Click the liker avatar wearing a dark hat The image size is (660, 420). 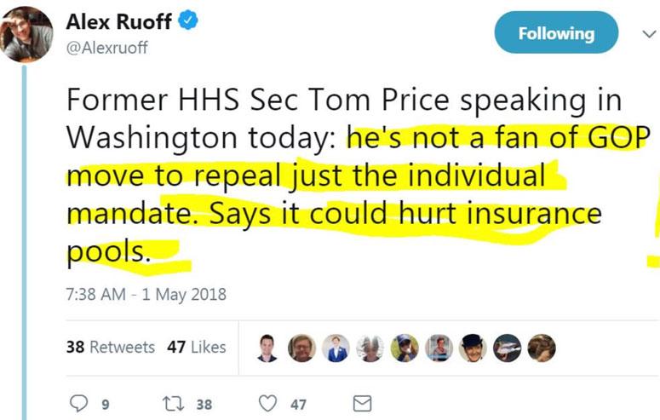point(473,348)
